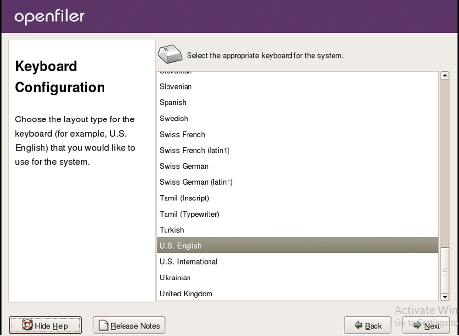Click the keyboard list scrollbar thumb
Image resolution: width=459 pixels, height=336 pixels.
click(445, 270)
